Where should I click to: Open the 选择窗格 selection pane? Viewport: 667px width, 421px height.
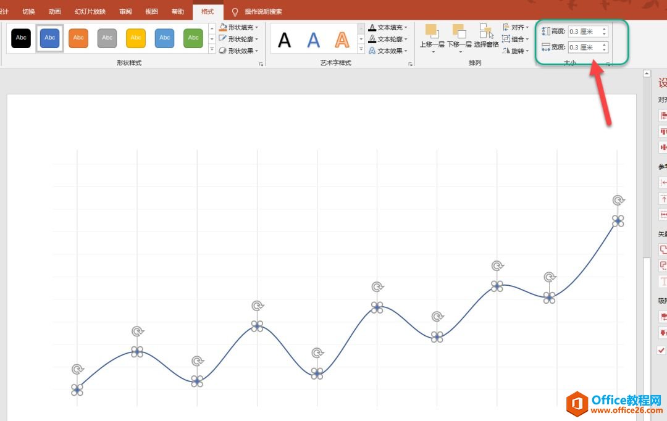point(486,32)
